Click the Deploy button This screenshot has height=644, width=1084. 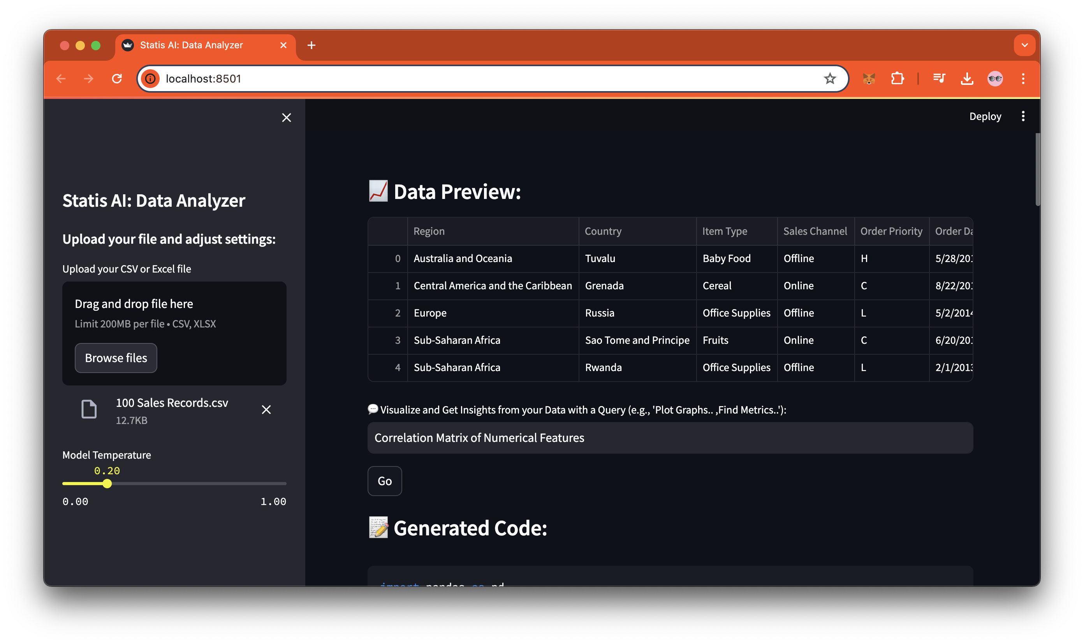(985, 116)
